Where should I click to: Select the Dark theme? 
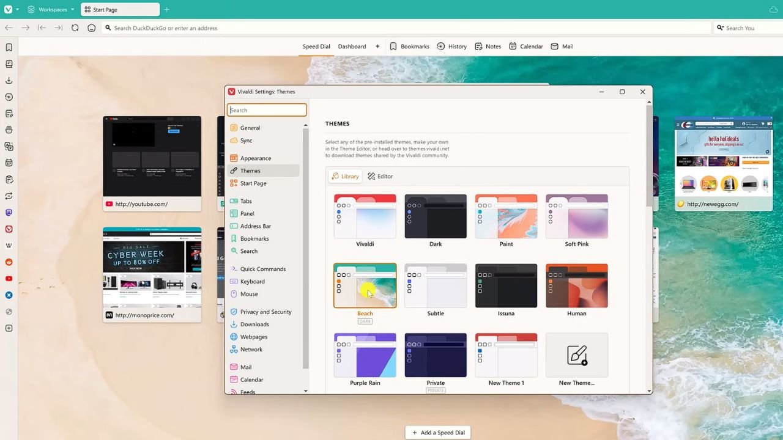point(435,217)
